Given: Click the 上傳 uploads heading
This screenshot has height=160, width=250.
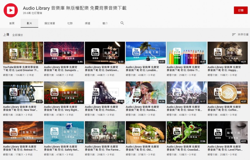Looking at the screenshot, I should coord(6,35).
